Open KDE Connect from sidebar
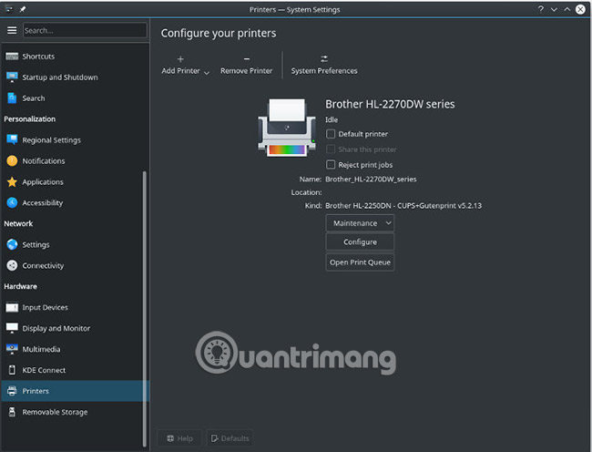The width and height of the screenshot is (592, 452). (x=44, y=370)
